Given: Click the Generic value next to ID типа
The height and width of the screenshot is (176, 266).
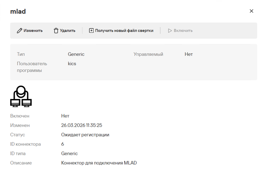Looking at the screenshot, I should pyautogui.click(x=69, y=153).
